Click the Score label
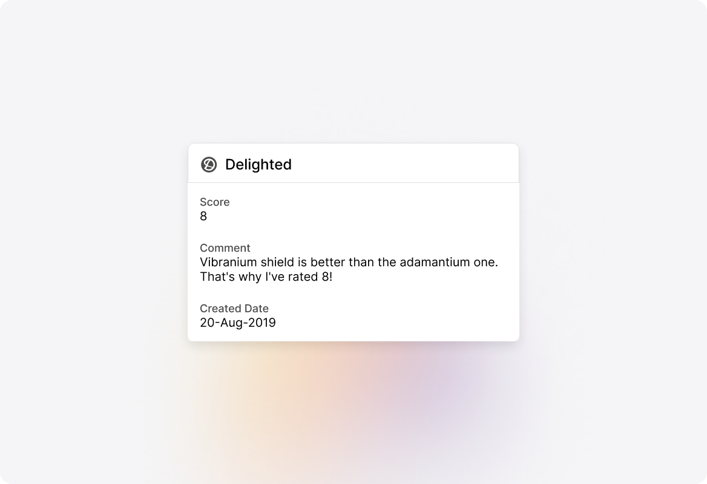Screen dimensions: 707x484 click(x=215, y=202)
